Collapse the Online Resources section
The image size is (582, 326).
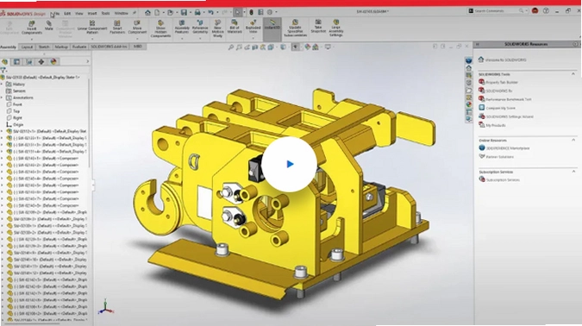click(x=573, y=140)
